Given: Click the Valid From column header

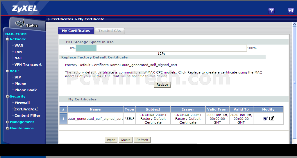Looking at the screenshot, I should coord(217,109).
